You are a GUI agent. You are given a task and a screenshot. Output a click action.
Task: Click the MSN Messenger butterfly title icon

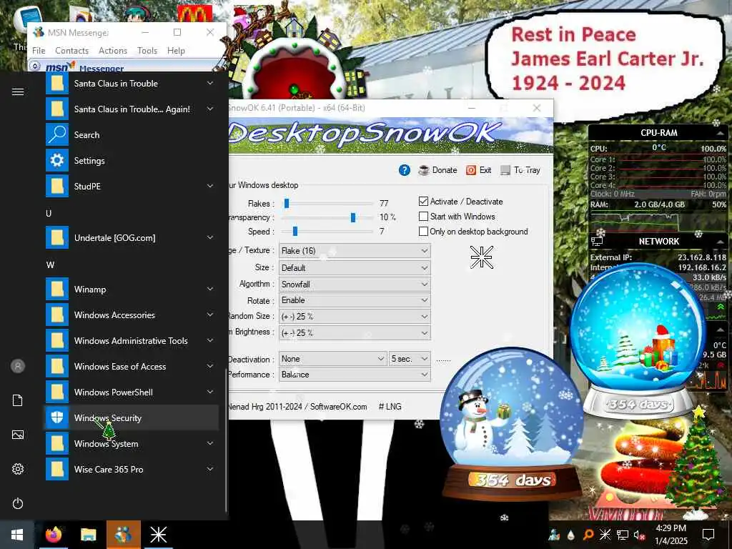39,32
